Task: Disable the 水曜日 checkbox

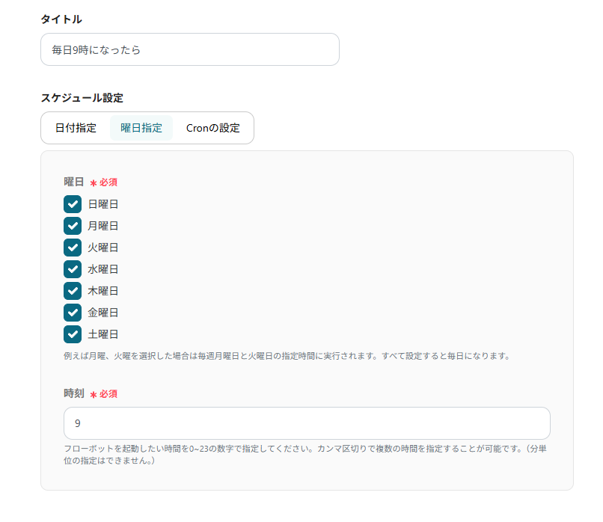Action: [73, 268]
